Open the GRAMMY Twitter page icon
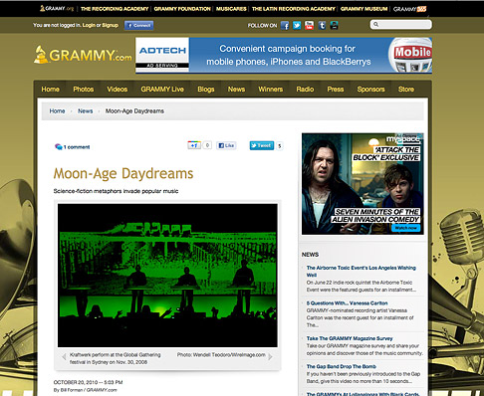 [297, 25]
